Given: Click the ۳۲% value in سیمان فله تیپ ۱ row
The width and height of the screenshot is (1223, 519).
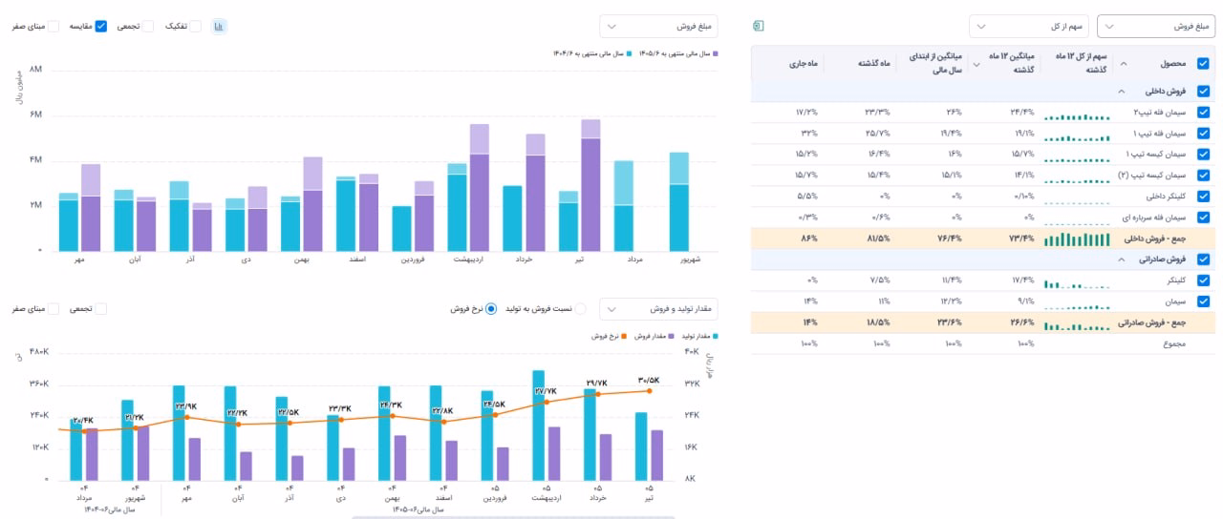Looking at the screenshot, I should tap(809, 134).
